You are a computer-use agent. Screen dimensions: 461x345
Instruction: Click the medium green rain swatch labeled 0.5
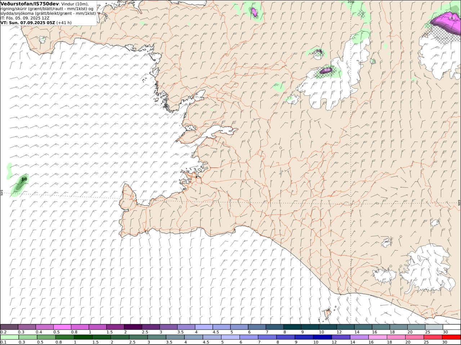coord(46,337)
